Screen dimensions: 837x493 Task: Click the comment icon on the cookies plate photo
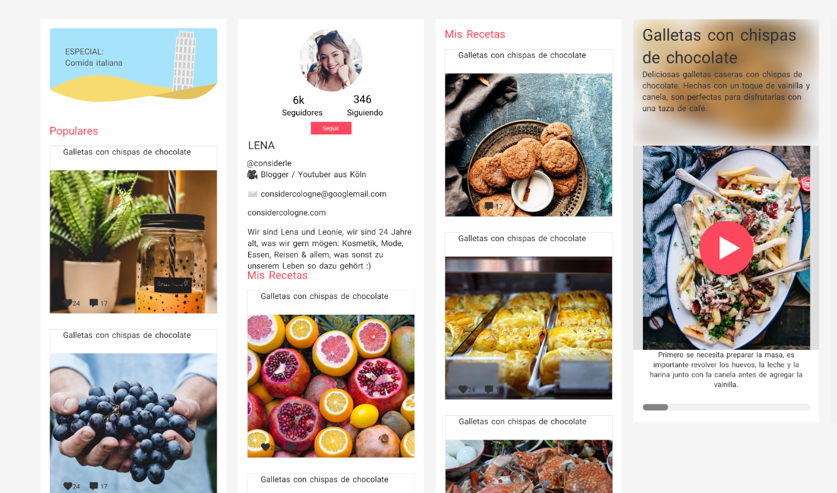(489, 206)
